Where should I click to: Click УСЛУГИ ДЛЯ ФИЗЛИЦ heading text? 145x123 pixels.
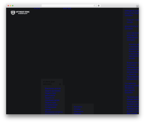click(49, 83)
